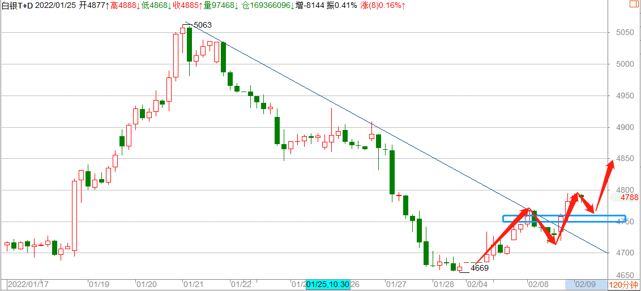This screenshot has height=291, width=641.
Task: Click the 01/19 date axis label
Action: 99,284
